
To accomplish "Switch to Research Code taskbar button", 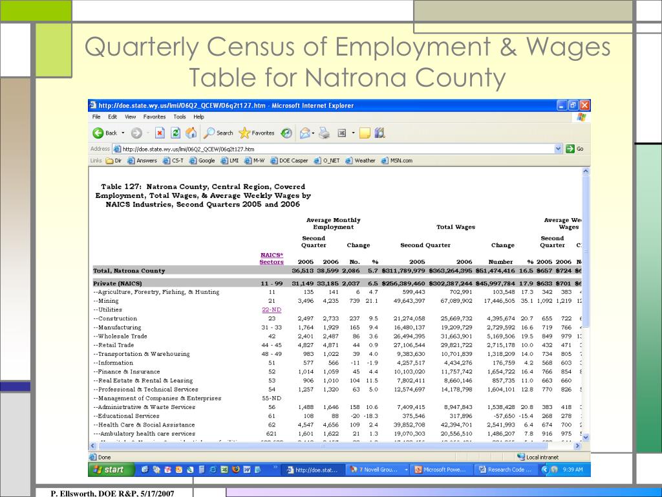I will [x=506, y=470].
